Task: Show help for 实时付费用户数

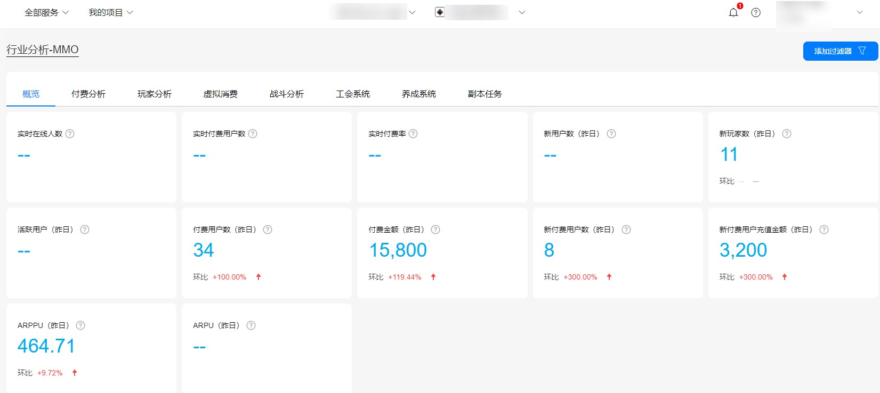Action: pos(253,134)
